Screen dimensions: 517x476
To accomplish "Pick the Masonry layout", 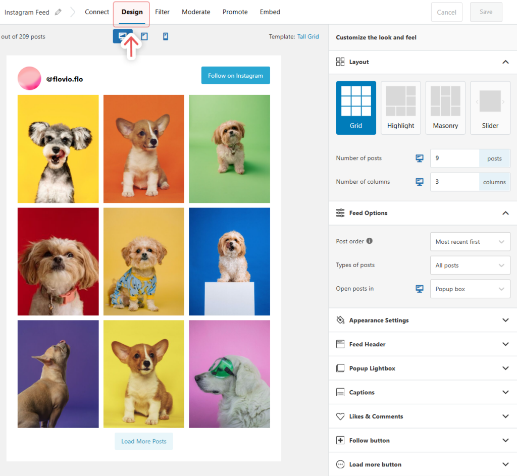I will click(445, 108).
